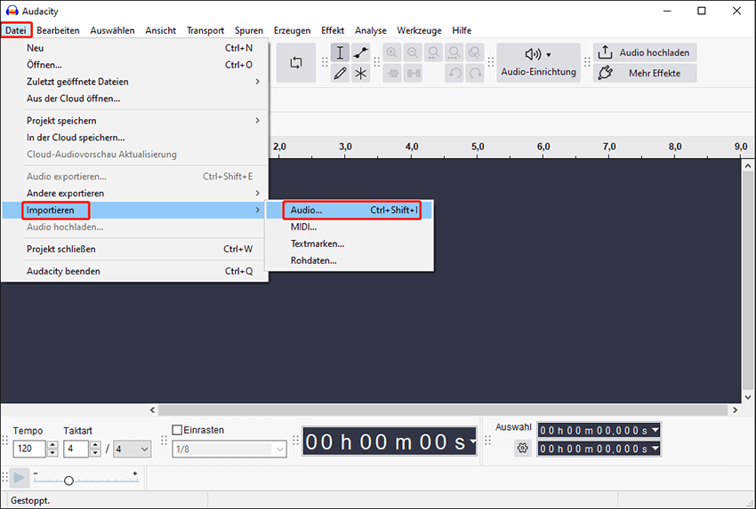
Task: Open the Transport menu
Action: tap(205, 30)
